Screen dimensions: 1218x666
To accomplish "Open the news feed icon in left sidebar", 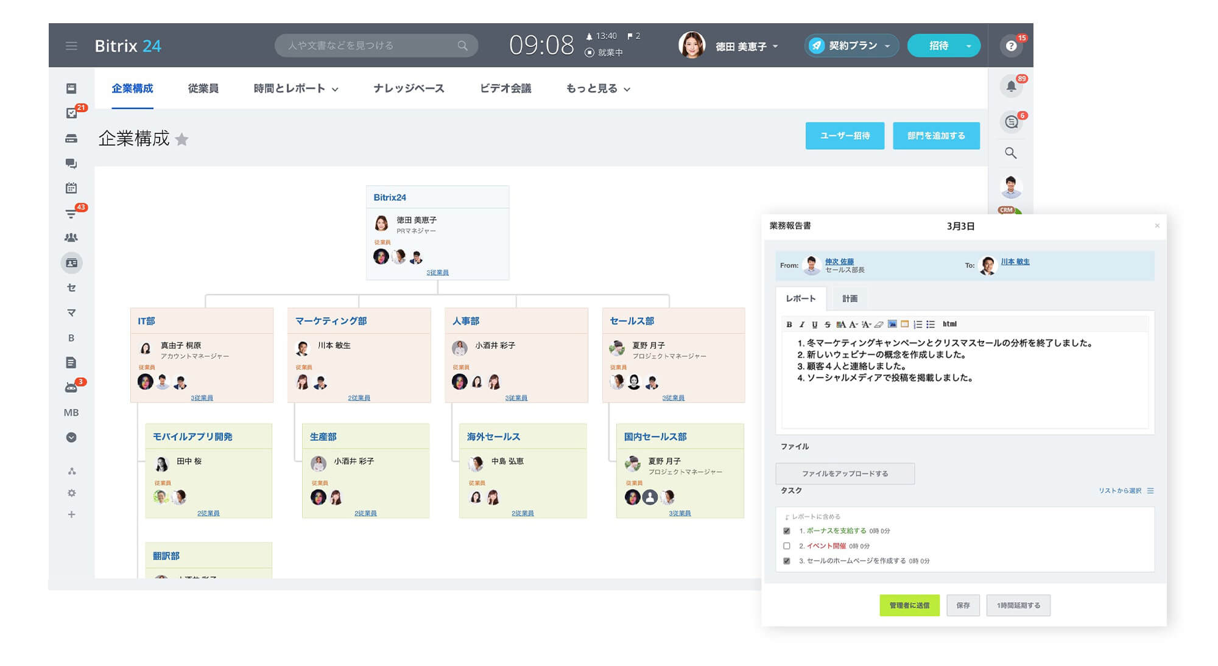I will click(x=71, y=88).
